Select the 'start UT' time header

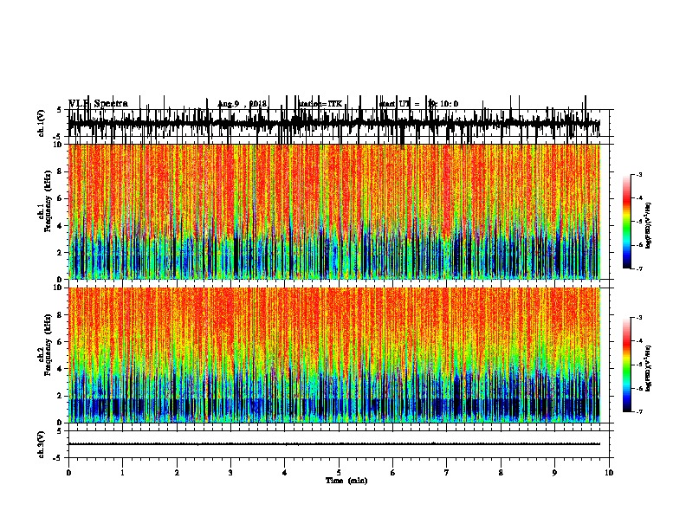418,104
